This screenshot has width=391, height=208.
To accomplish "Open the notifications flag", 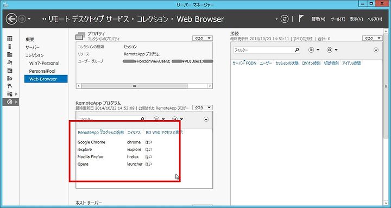I will tap(301, 18).
